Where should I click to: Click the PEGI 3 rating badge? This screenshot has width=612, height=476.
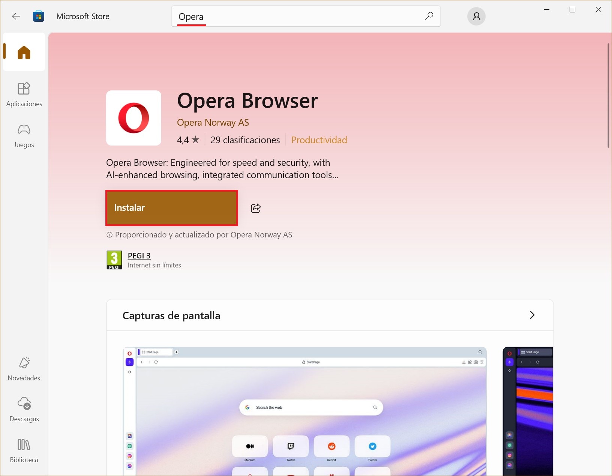[x=114, y=260]
